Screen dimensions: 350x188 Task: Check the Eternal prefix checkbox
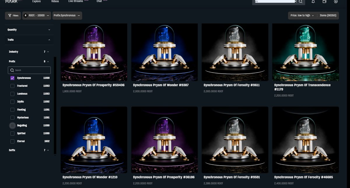(x=12, y=141)
